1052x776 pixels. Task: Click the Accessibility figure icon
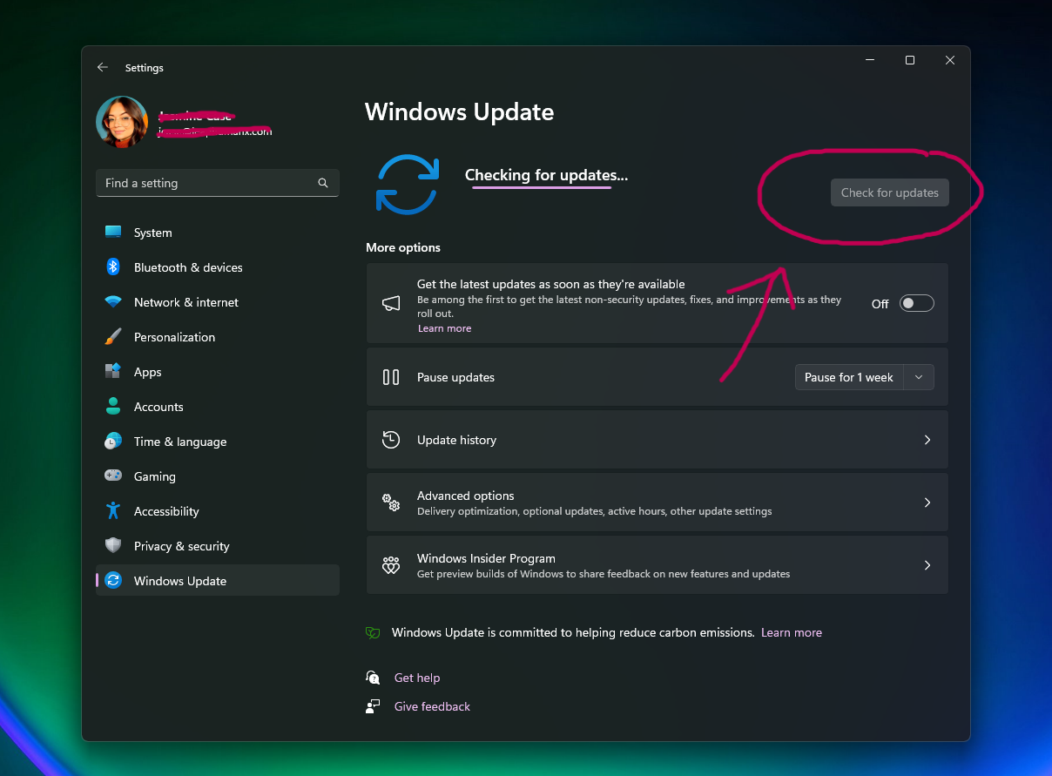113,511
